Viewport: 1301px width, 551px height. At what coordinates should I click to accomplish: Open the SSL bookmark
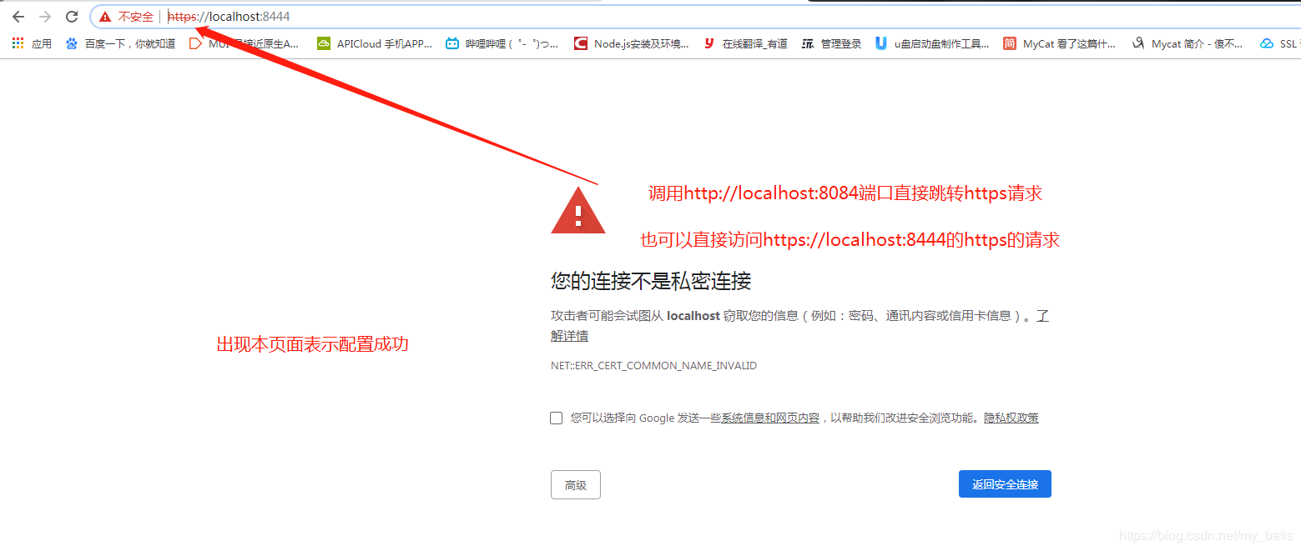(x=1279, y=43)
